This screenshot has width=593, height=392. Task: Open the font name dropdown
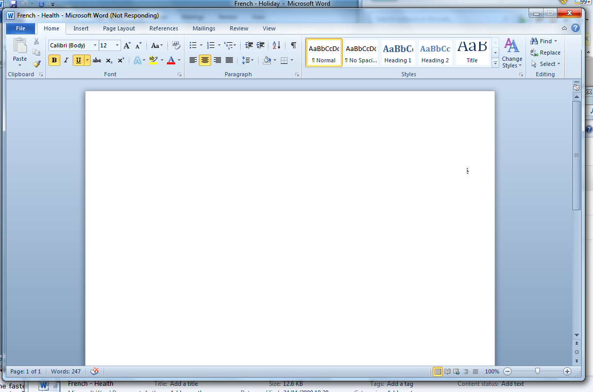[95, 45]
